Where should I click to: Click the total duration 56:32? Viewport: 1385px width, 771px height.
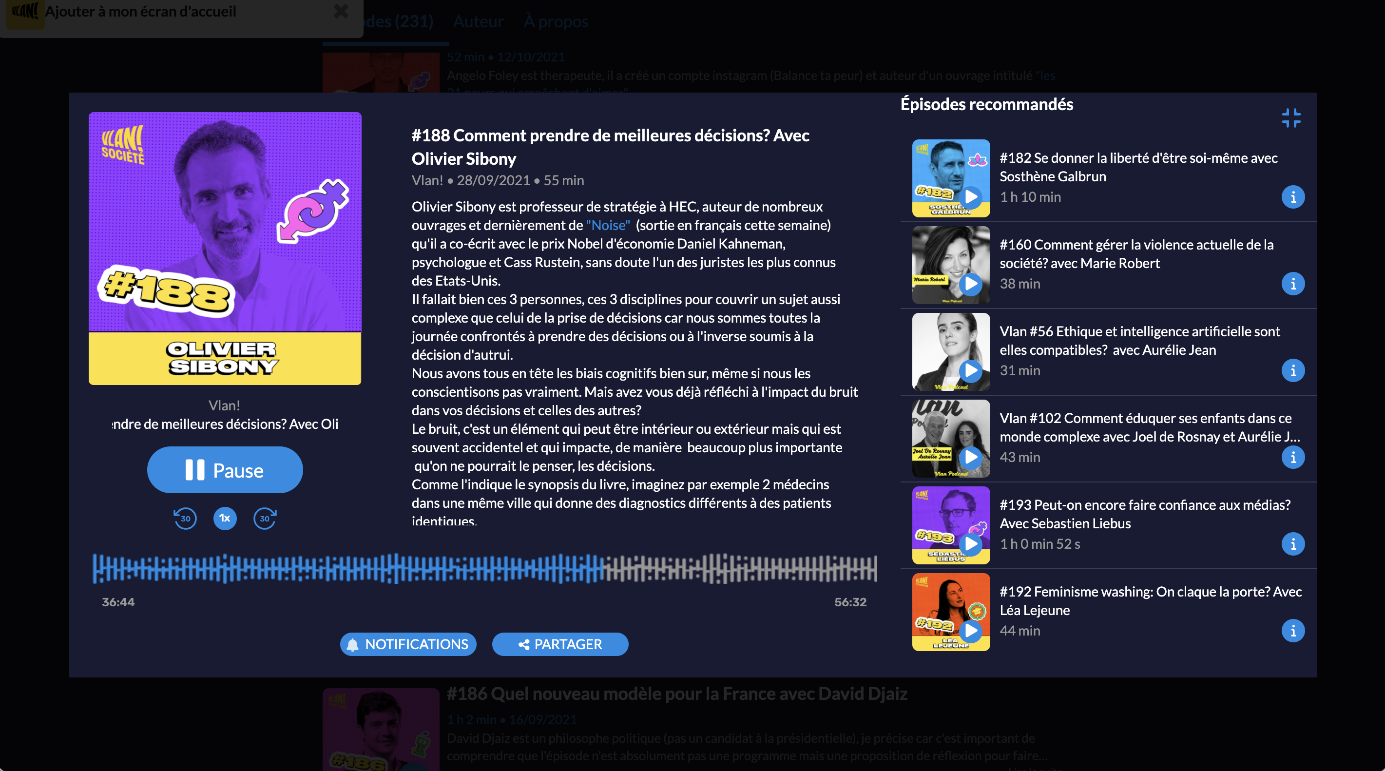pos(850,602)
